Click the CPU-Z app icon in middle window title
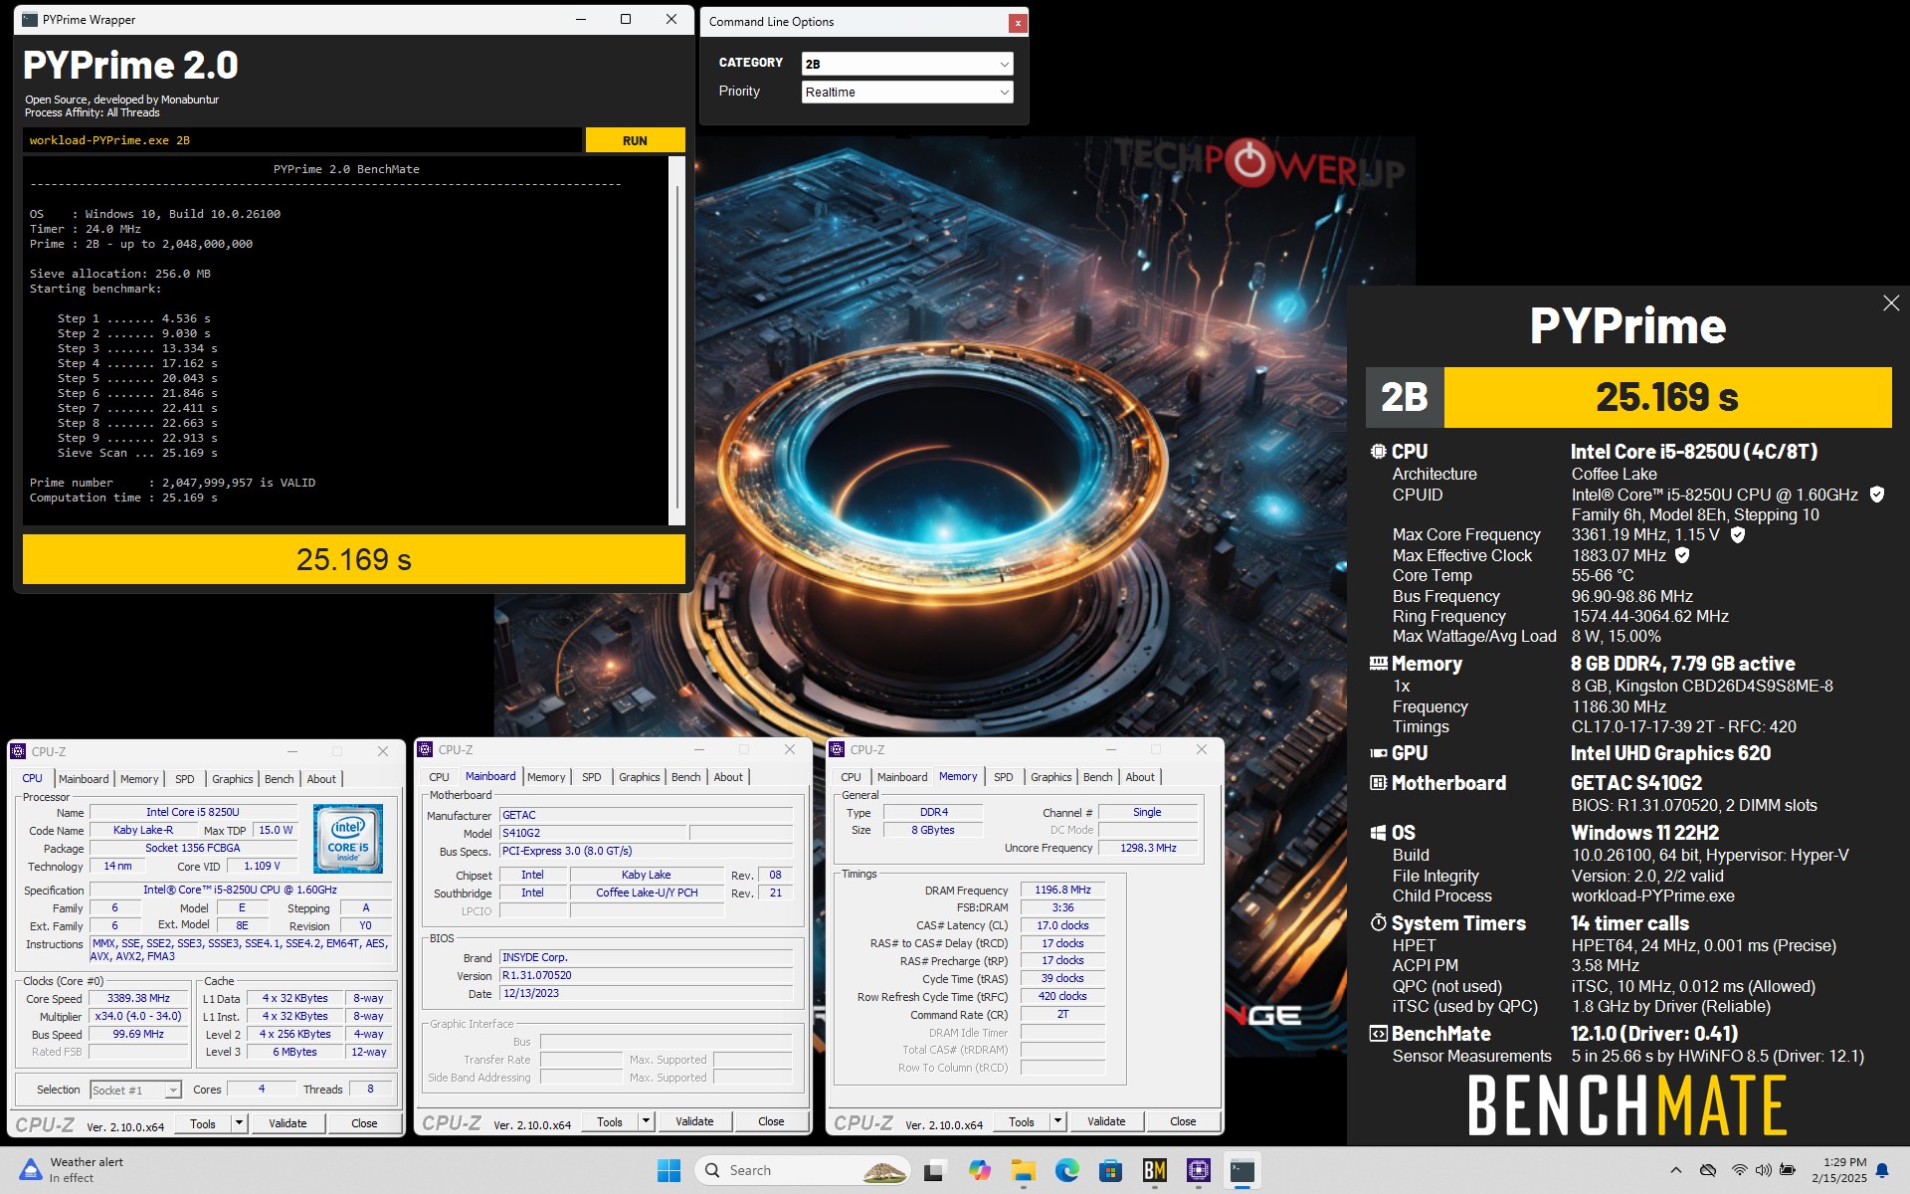Viewport: 1910px width, 1194px height. click(x=426, y=749)
